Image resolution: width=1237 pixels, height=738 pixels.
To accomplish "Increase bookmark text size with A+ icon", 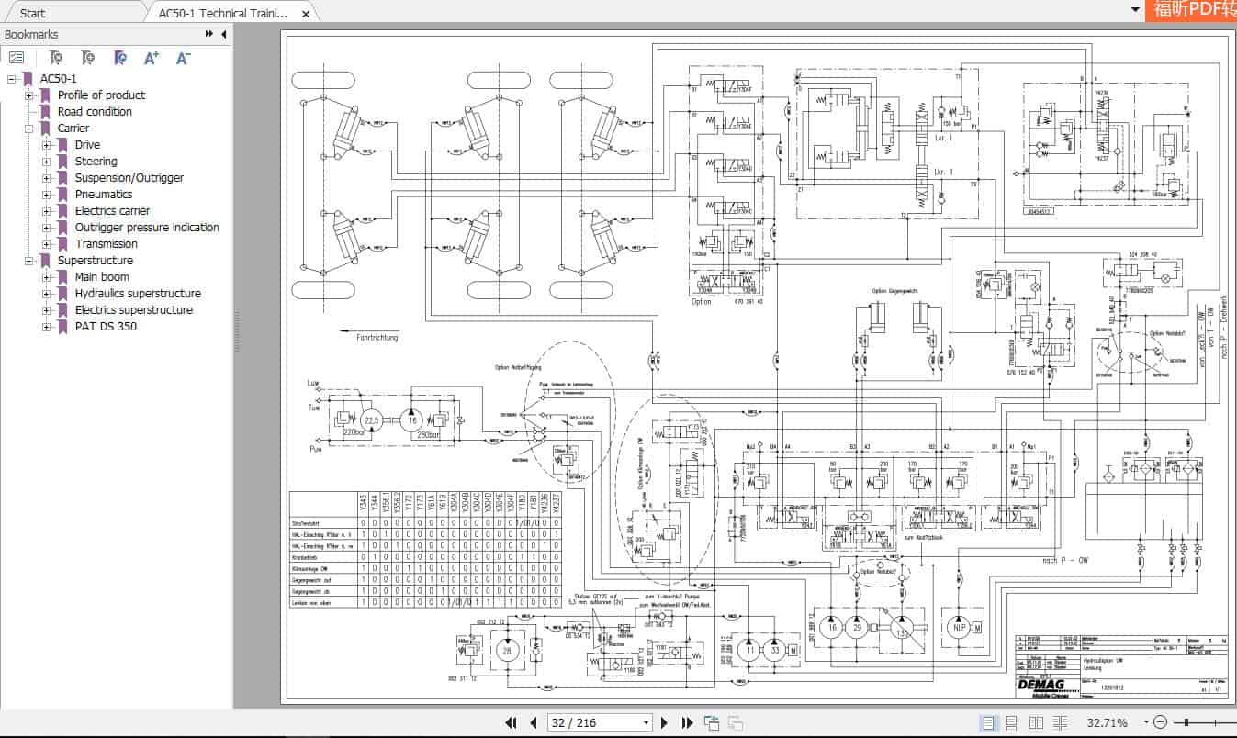I will (x=149, y=57).
